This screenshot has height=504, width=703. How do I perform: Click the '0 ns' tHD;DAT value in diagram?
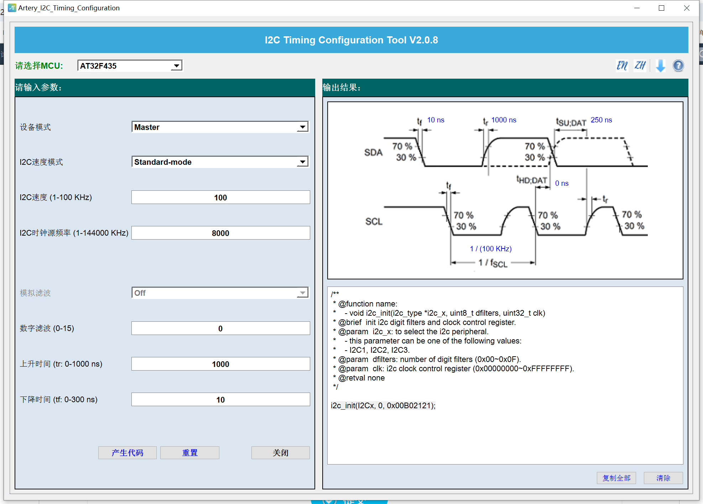click(x=562, y=183)
